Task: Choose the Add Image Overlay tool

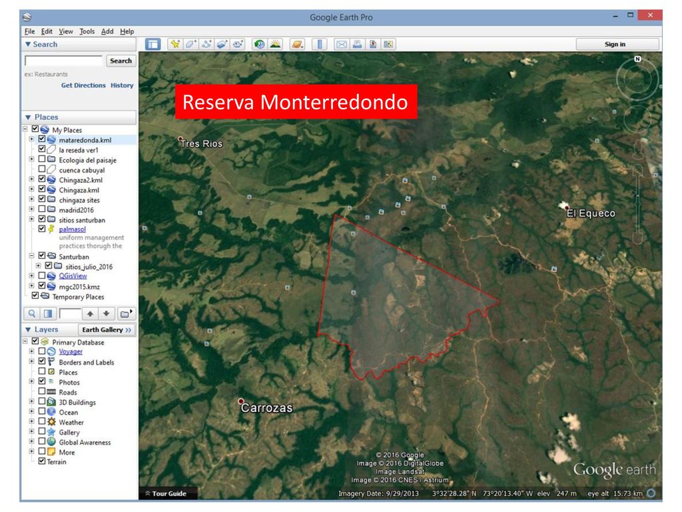Action: click(x=222, y=44)
